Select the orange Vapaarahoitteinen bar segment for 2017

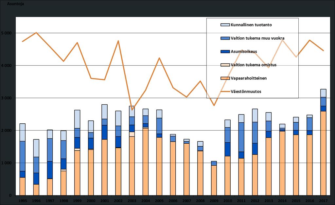tap(323, 153)
